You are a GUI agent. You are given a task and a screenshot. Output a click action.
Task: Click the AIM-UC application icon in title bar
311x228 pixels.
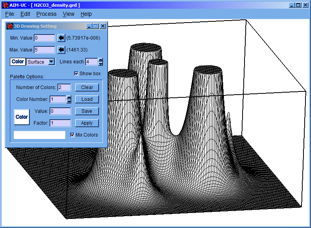coord(4,5)
